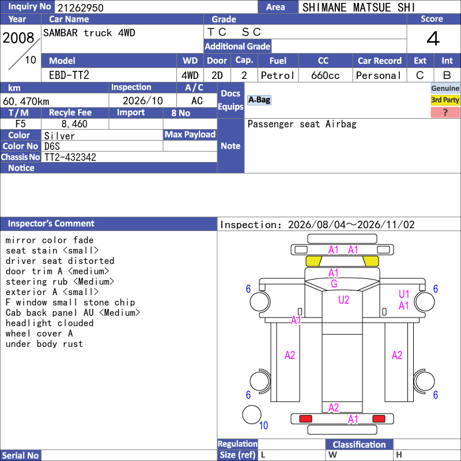This screenshot has width=461, height=461.
Task: Click the U1 mark on the right door
Action: (404, 294)
